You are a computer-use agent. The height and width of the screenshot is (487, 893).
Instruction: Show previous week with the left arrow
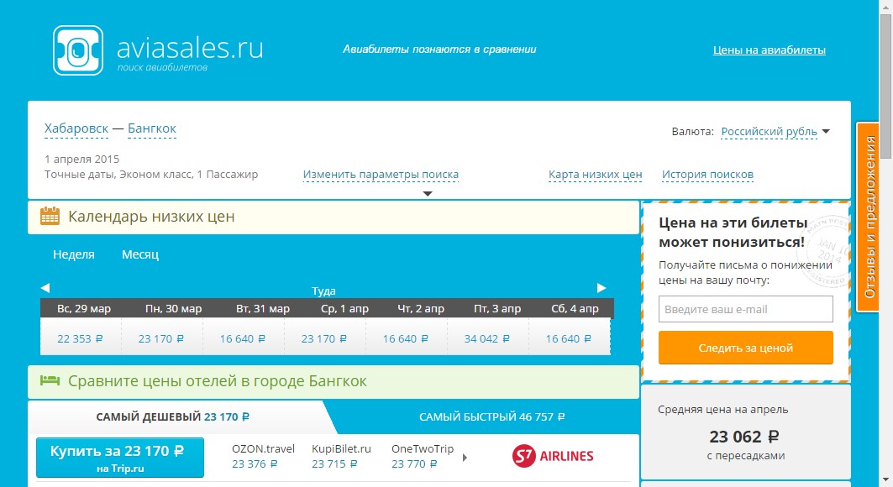45,288
